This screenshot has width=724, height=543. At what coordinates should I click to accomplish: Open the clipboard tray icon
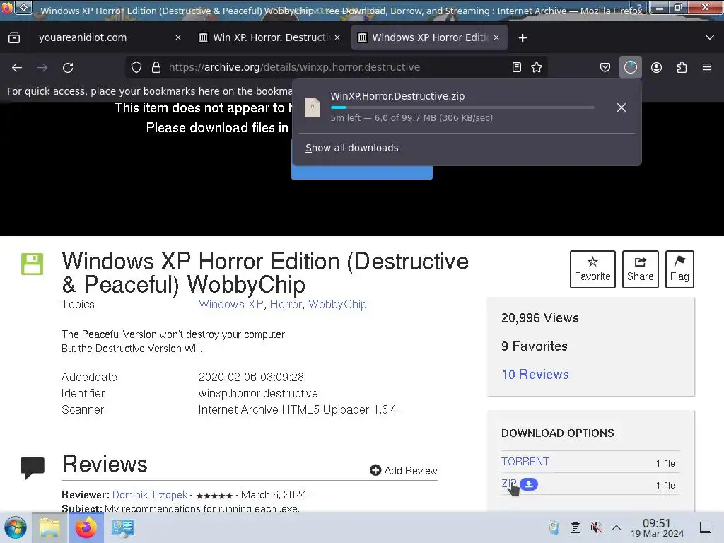(x=576, y=527)
